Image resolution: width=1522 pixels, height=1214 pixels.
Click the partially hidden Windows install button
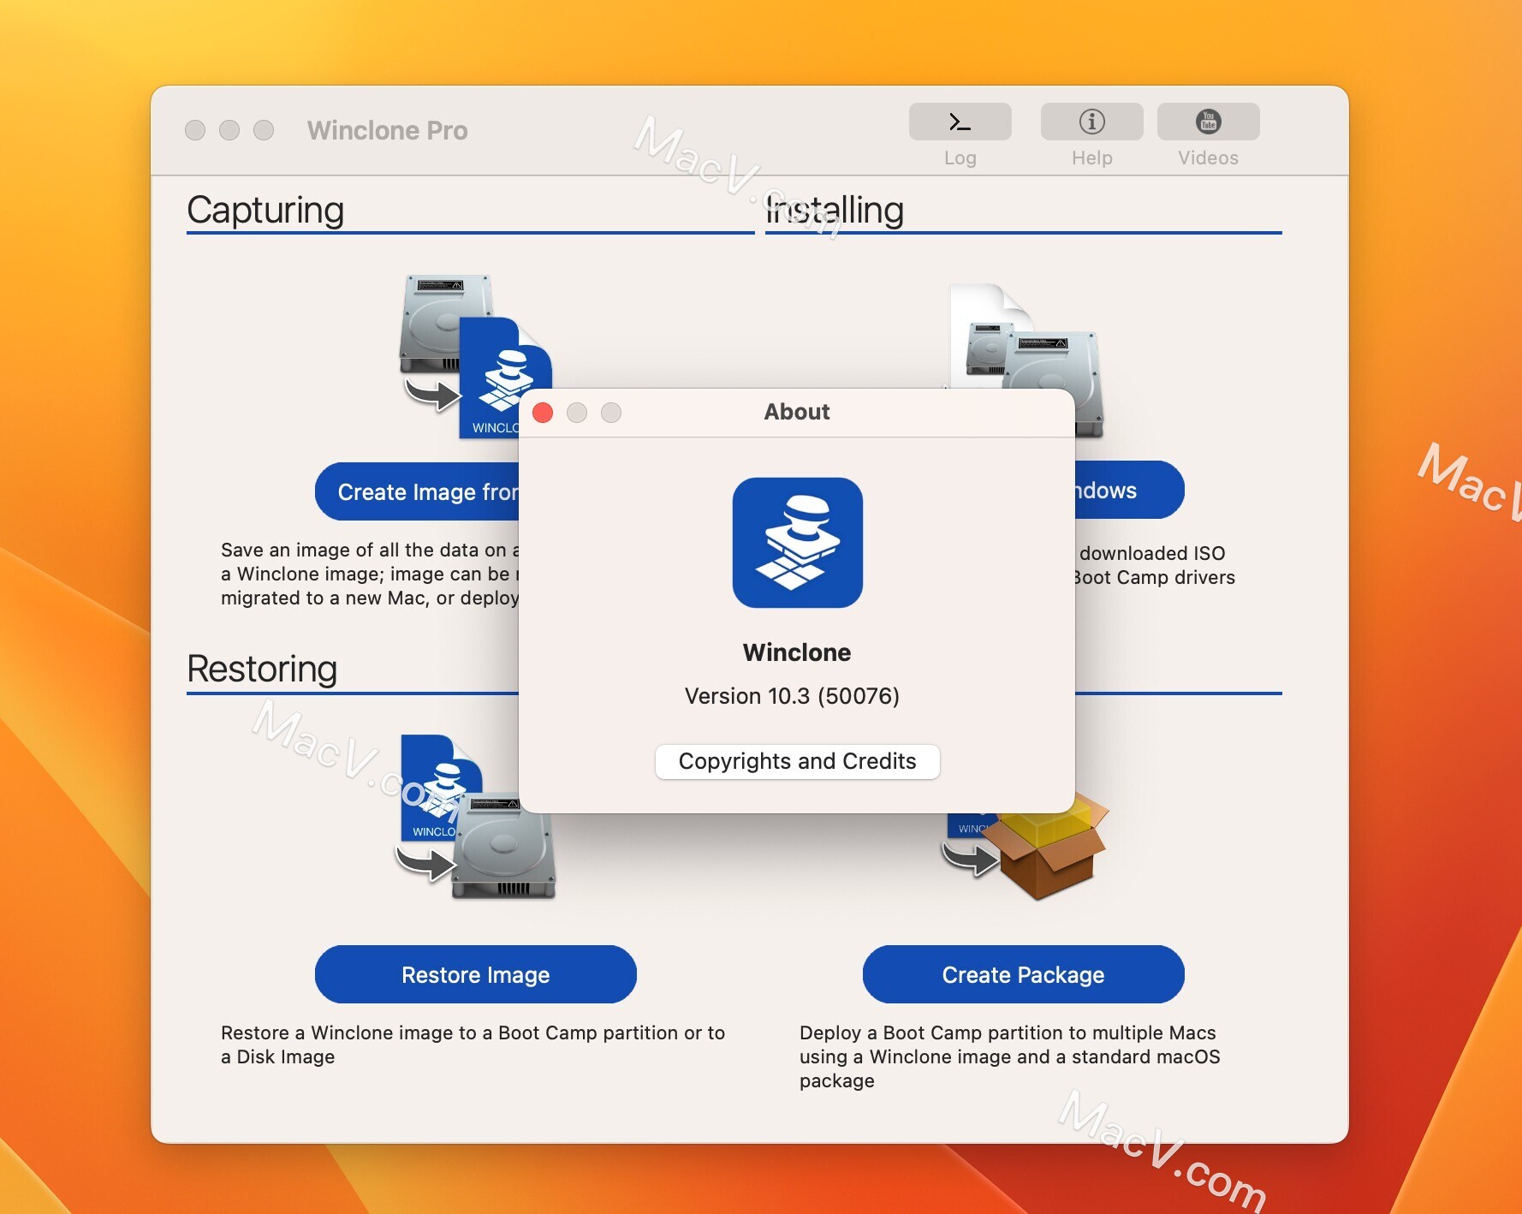pos(1129,490)
